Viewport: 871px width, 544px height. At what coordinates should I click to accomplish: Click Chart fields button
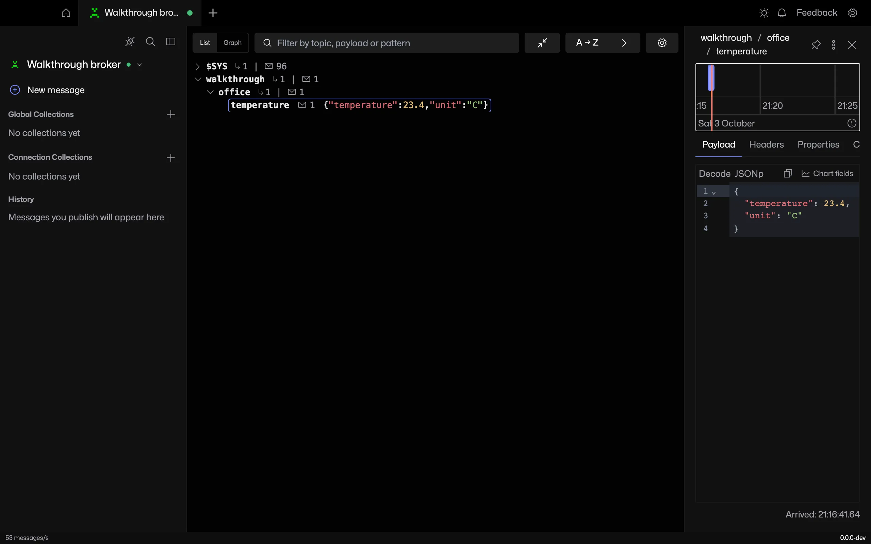pyautogui.click(x=827, y=174)
